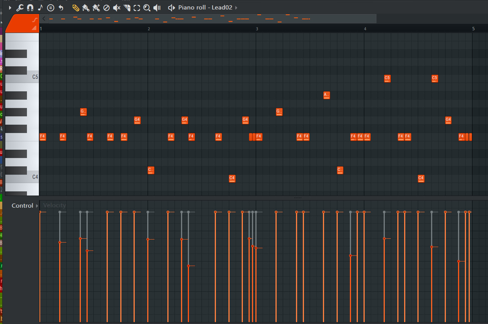Screen dimensions: 488x324
Task: Select the C# note at the start of bar 2
Action: pyautogui.click(x=151, y=170)
